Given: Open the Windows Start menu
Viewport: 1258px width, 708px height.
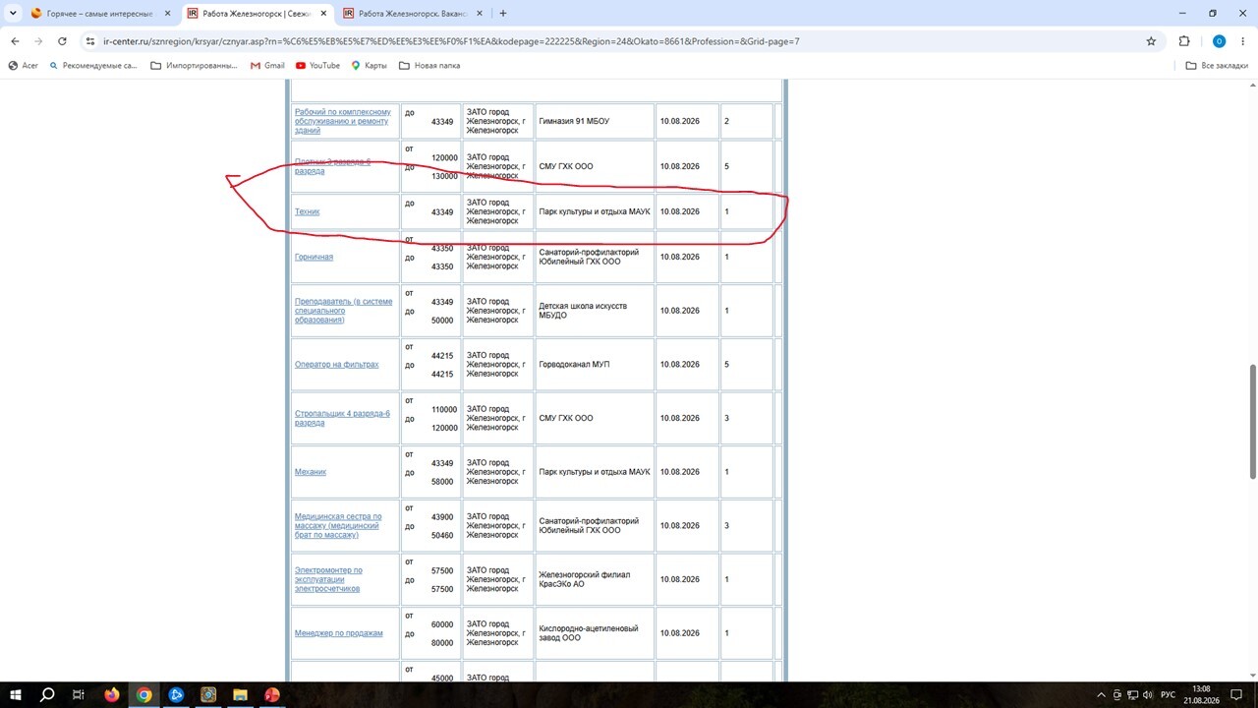Looking at the screenshot, I should (x=16, y=695).
